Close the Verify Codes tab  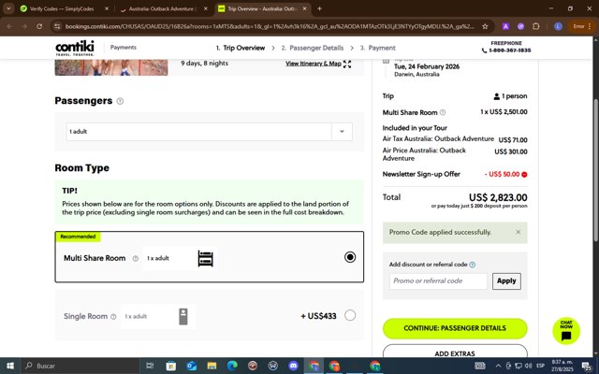click(x=107, y=8)
